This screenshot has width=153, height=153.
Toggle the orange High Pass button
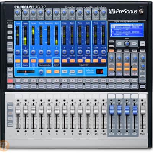click(18, 61)
